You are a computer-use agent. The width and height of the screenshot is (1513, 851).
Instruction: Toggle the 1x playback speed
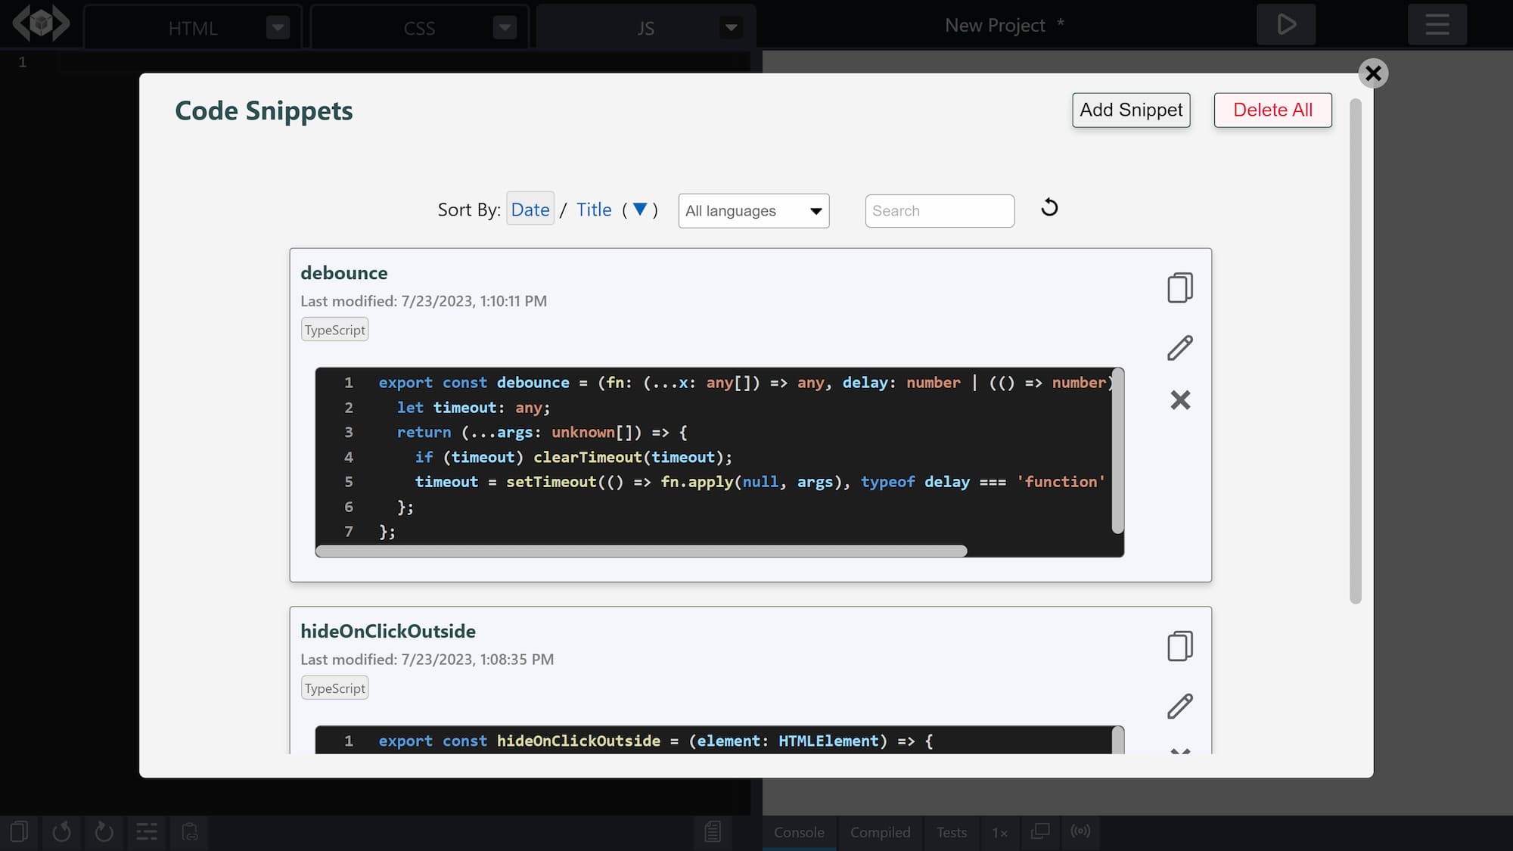point(999,832)
